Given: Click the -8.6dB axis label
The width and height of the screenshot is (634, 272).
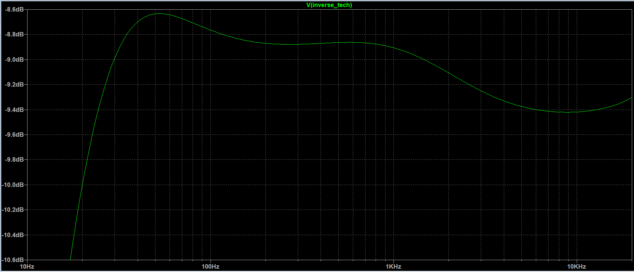Looking at the screenshot, I should click(14, 9).
